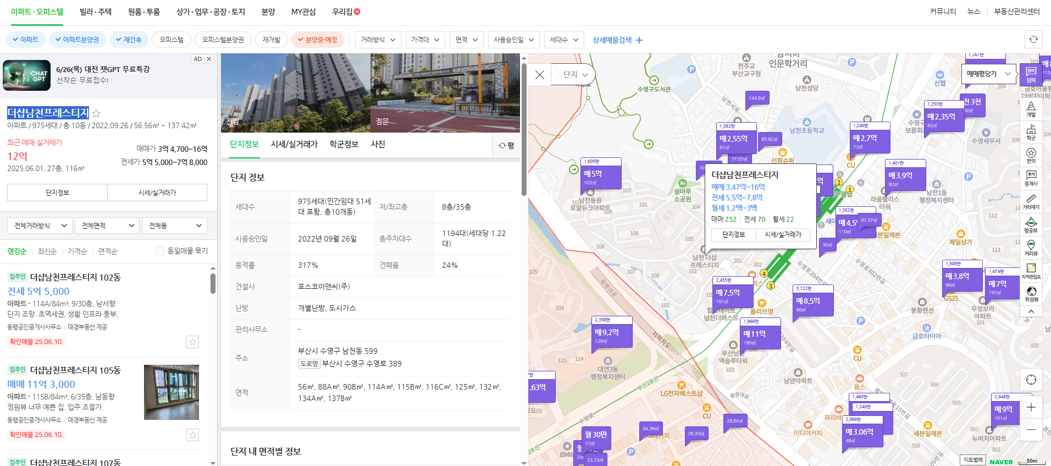This screenshot has width=1051, height=466.
Task: Open the 105동 listing interior photo thumbnail
Action: tap(172, 392)
